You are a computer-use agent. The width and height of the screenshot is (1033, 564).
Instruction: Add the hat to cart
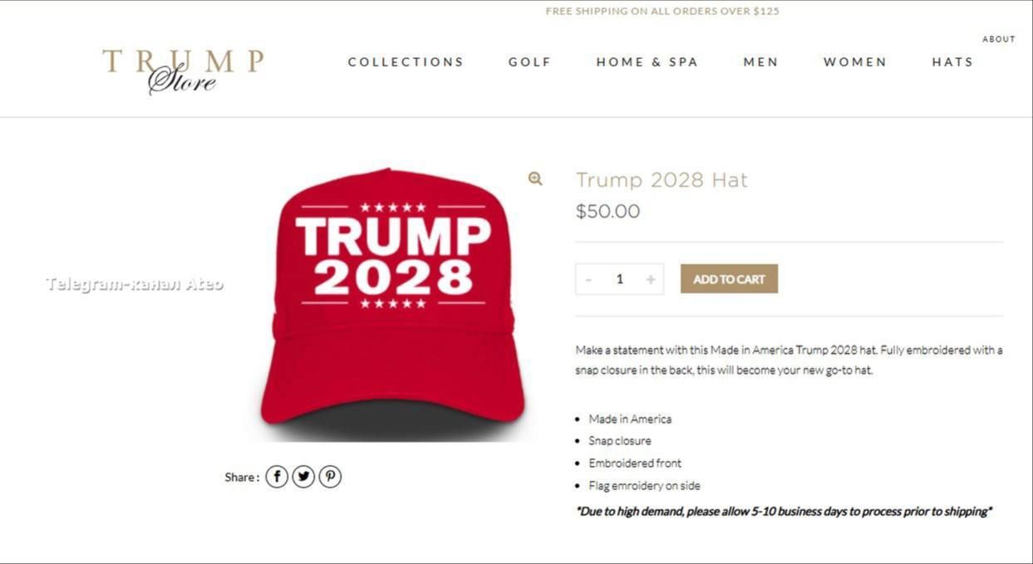[x=729, y=279]
